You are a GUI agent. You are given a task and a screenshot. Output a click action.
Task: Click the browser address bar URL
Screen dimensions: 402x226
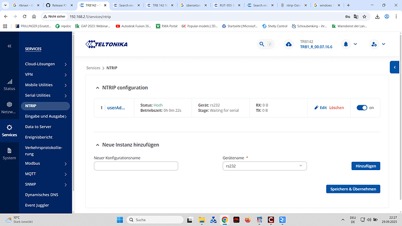click(90, 17)
